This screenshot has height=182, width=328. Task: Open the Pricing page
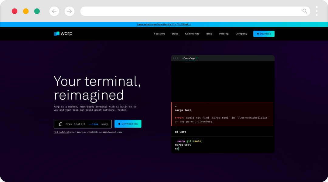224,34
